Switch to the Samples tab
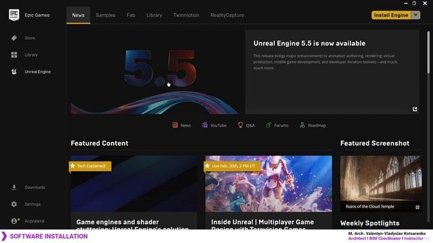Viewport: 433px width, 243px height. (106, 15)
